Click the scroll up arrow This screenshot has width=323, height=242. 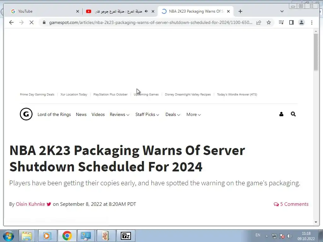point(316,31)
